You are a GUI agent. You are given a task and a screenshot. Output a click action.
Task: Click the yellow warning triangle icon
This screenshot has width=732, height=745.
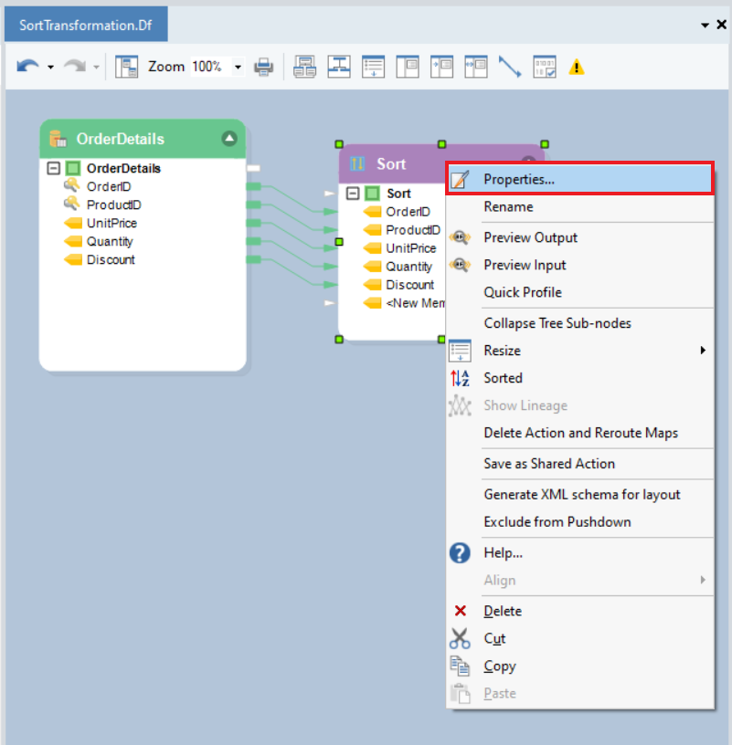[x=577, y=67]
